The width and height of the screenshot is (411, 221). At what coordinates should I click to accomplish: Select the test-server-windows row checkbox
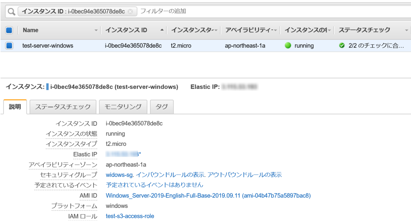pos(9,45)
